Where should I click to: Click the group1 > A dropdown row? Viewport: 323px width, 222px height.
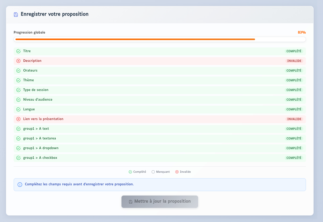[x=160, y=148]
